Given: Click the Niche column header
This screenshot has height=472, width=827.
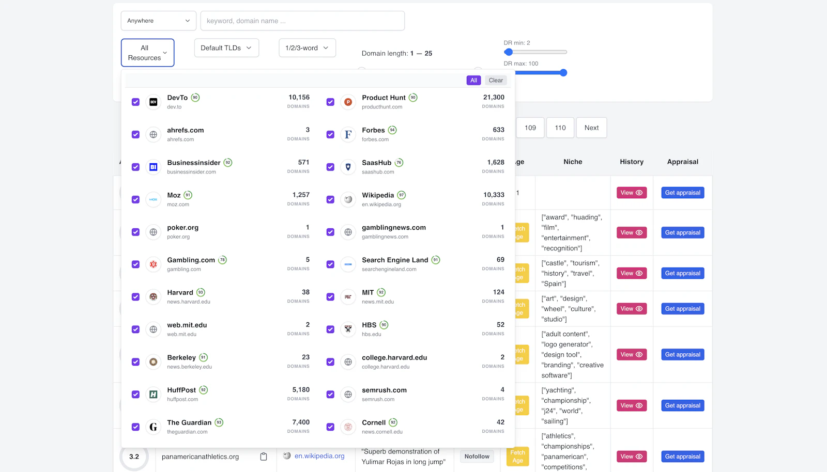Looking at the screenshot, I should (573, 162).
